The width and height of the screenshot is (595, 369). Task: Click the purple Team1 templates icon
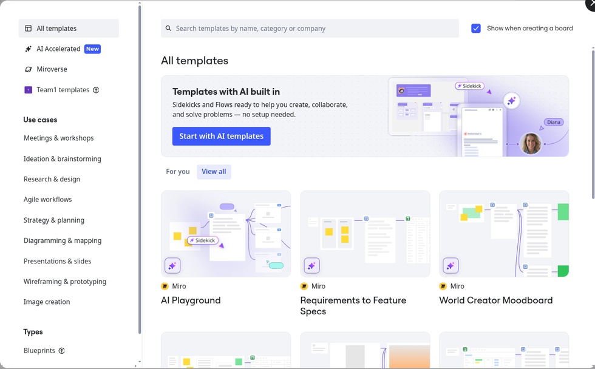pos(28,90)
